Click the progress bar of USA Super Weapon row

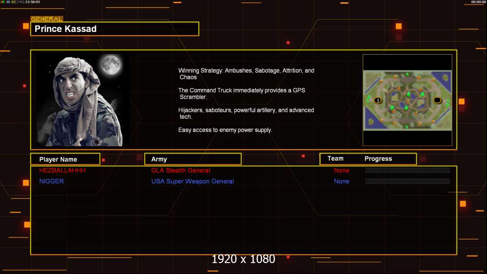(x=408, y=181)
